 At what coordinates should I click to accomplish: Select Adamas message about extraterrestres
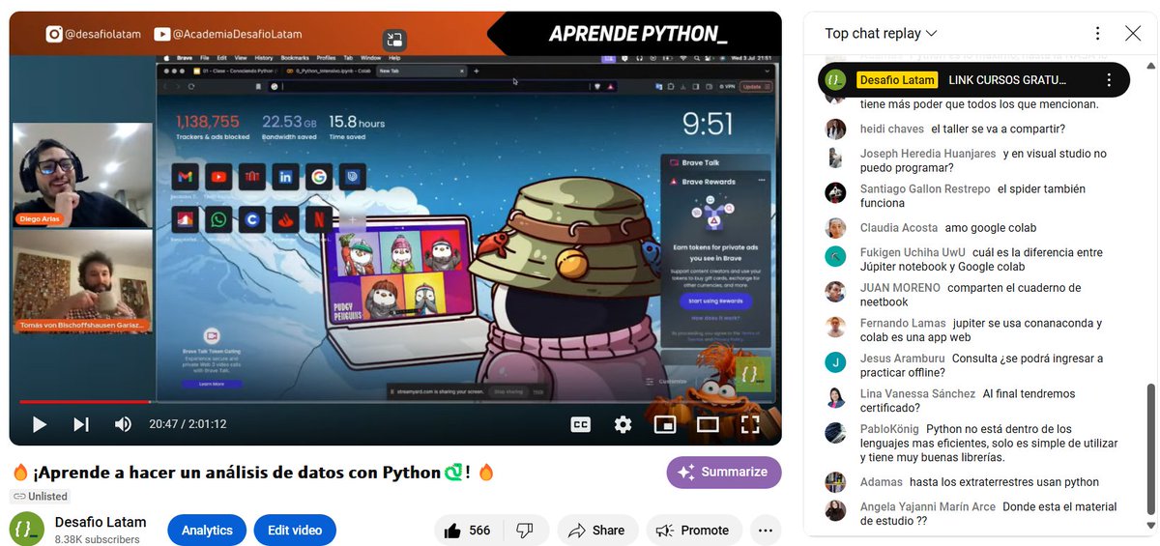tap(1004, 482)
